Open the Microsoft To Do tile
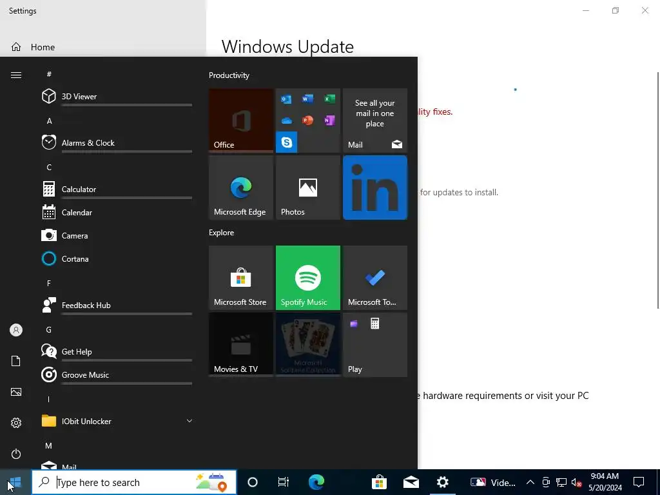This screenshot has height=495, width=660. pyautogui.click(x=375, y=278)
